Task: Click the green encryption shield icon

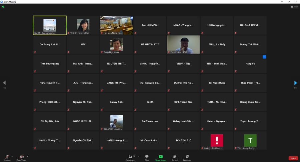Action: tap(3, 7)
